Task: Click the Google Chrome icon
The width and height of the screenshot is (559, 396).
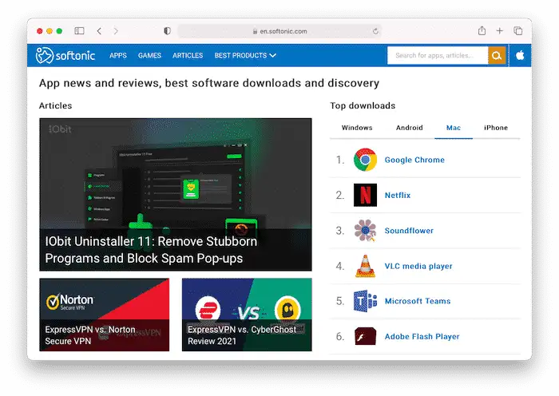Action: pos(365,160)
